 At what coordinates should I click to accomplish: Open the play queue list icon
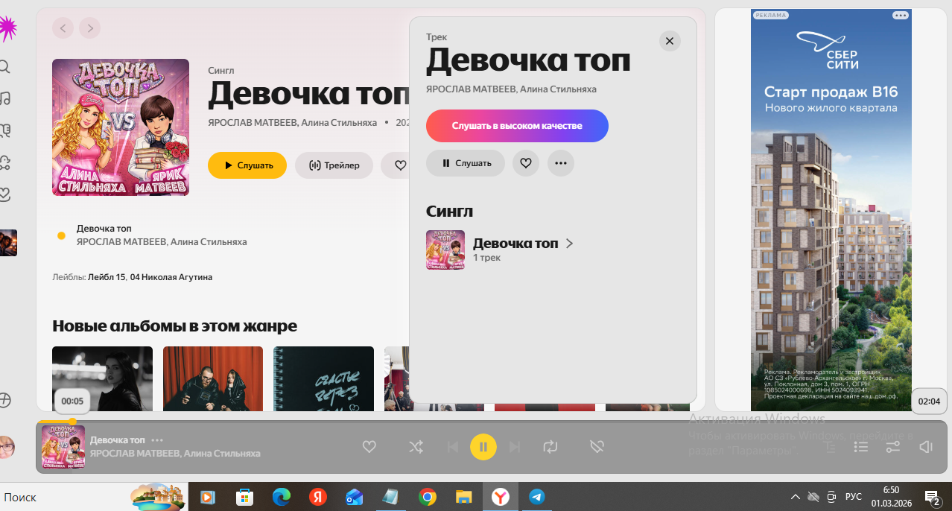coord(861,447)
